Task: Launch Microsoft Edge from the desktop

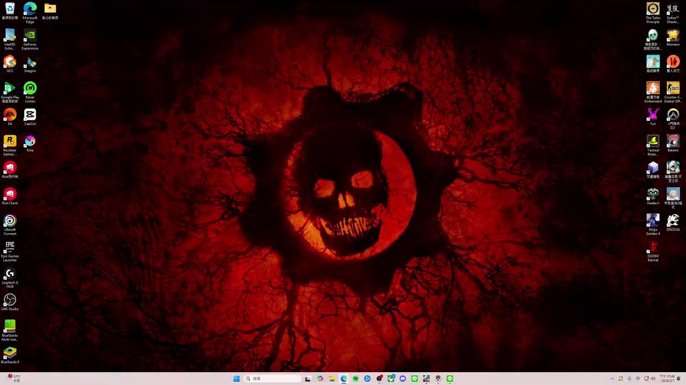Action: pyautogui.click(x=30, y=13)
